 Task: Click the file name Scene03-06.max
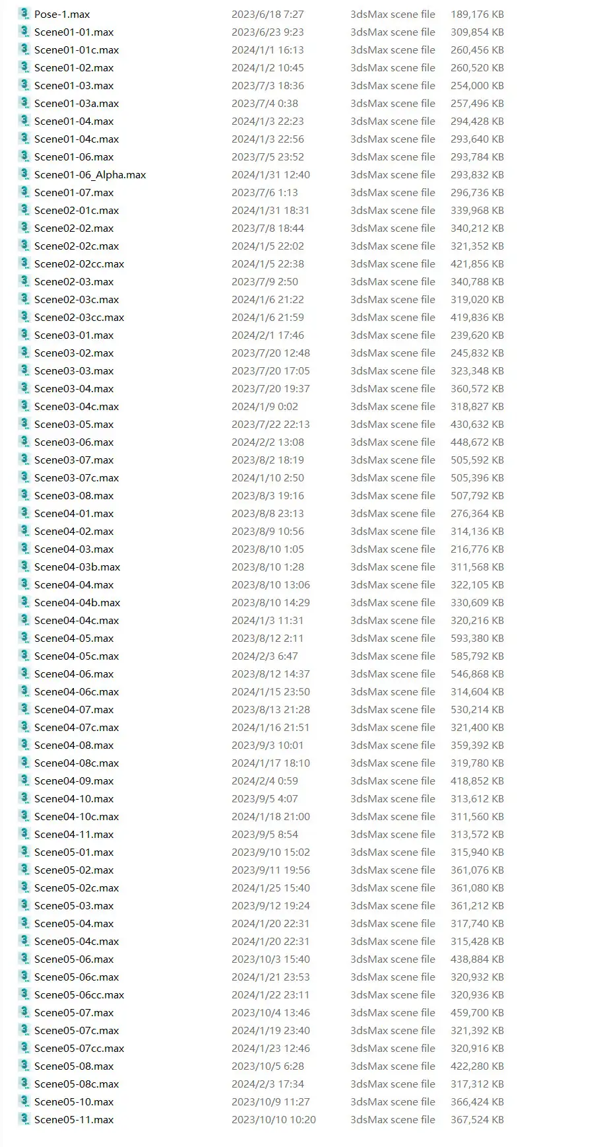point(74,442)
